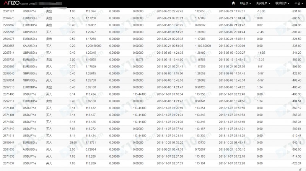Click the home icon in the navbar
The width and height of the screenshot is (306, 171).
233,3
